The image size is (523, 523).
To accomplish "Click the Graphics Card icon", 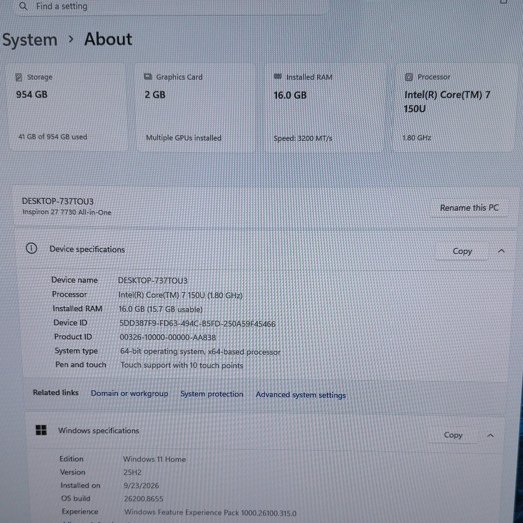I will (148, 77).
